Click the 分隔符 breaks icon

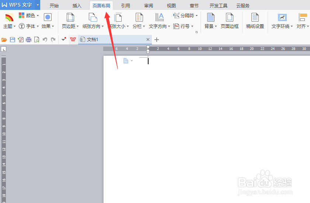pyautogui.click(x=176, y=15)
